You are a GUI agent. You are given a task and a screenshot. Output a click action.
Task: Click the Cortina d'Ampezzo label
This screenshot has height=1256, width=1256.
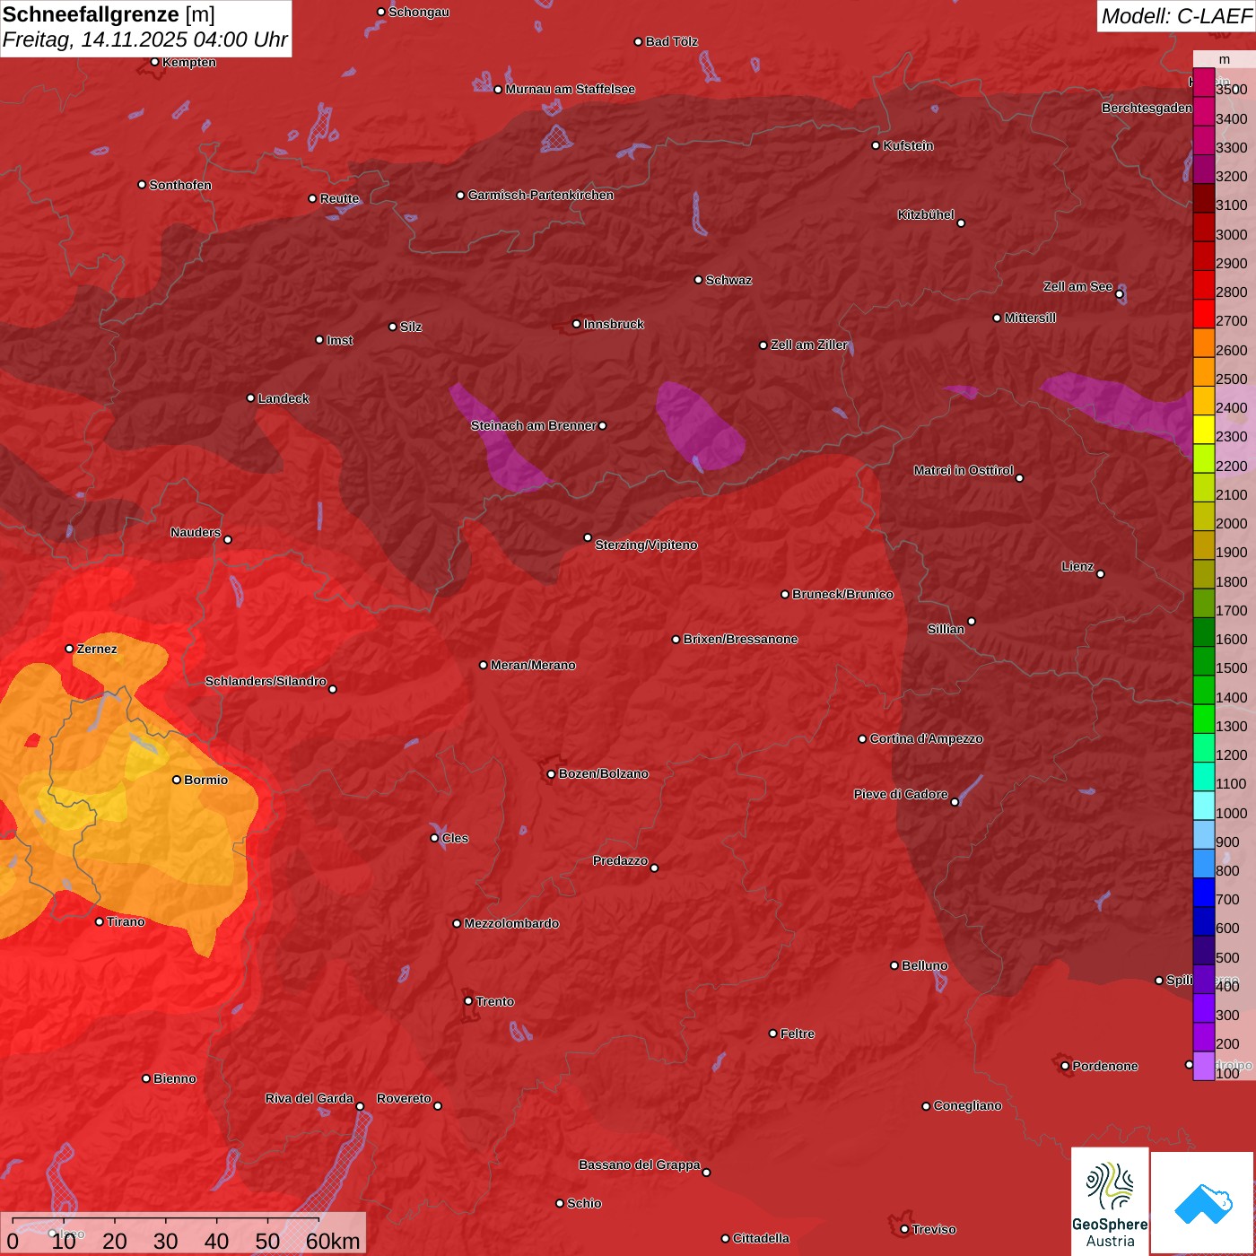tap(927, 739)
